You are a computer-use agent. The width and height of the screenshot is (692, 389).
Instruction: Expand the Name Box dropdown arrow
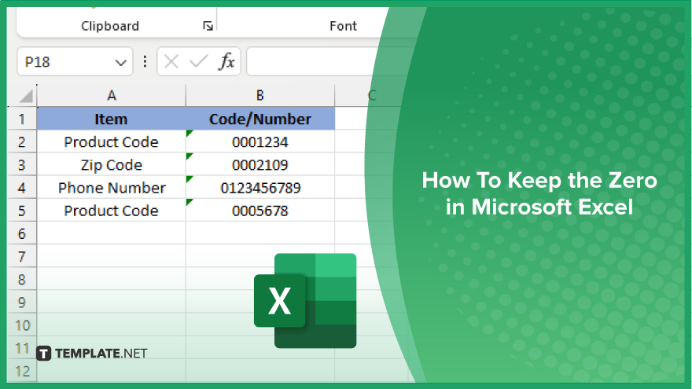pos(120,62)
